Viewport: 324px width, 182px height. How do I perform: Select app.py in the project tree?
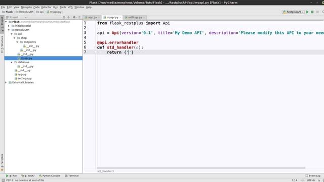[x=21, y=74]
